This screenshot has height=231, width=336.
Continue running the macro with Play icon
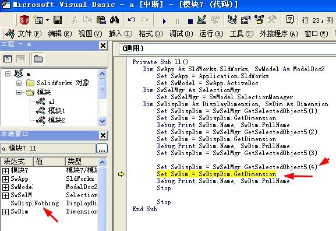[164, 21]
